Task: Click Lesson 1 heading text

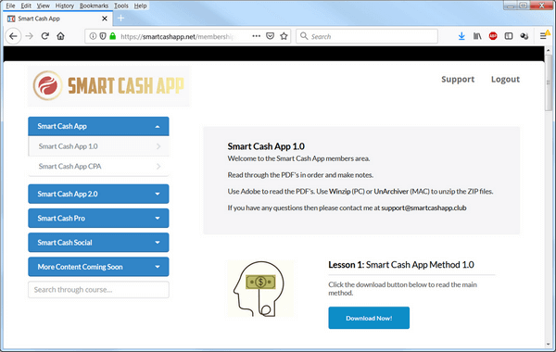Action: click(401, 265)
